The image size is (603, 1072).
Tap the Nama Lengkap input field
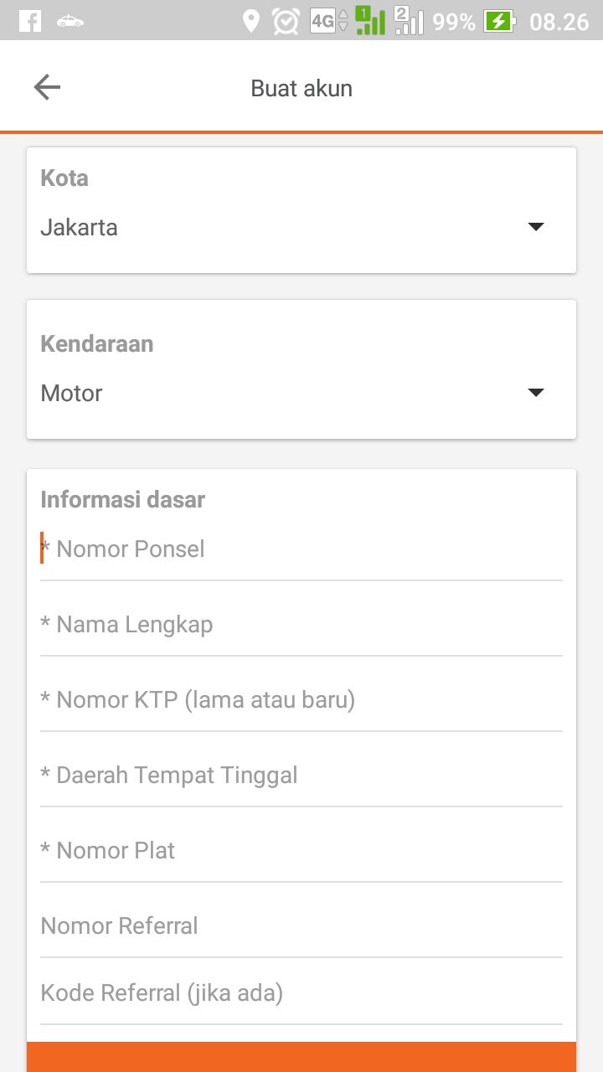tap(301, 625)
